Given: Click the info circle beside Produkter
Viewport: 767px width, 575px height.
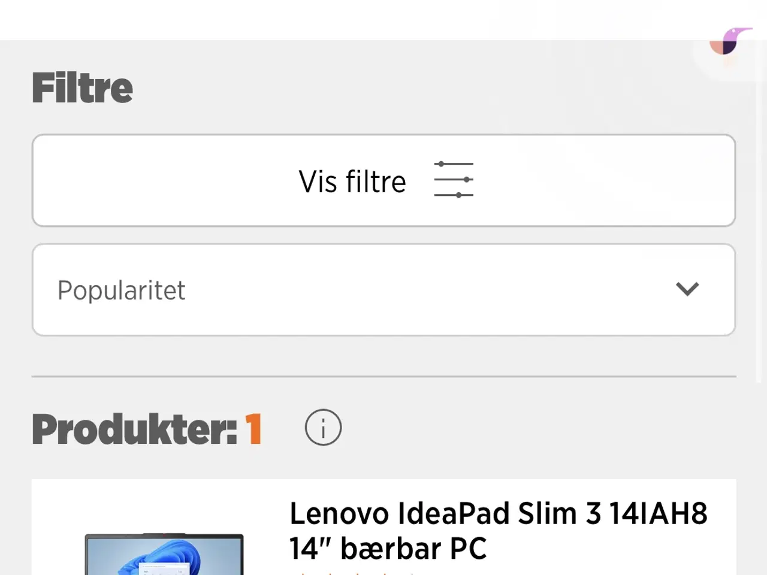Looking at the screenshot, I should (x=323, y=428).
